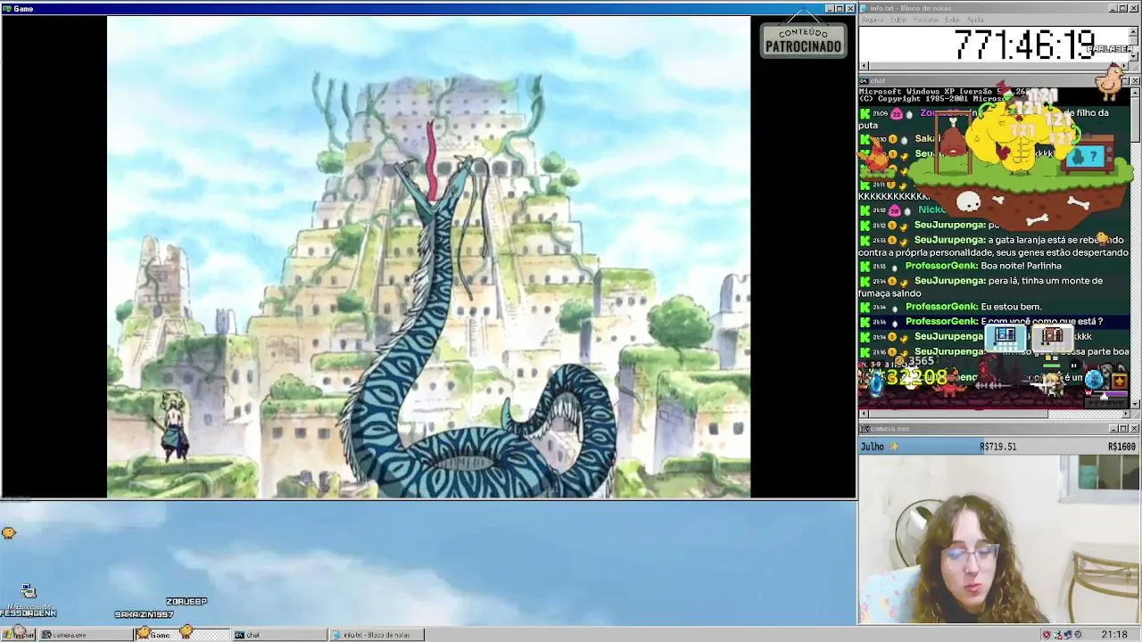This screenshot has height=642, width=1142.
Task: Open the Editar menu in Bloco de notas
Action: coord(898,20)
